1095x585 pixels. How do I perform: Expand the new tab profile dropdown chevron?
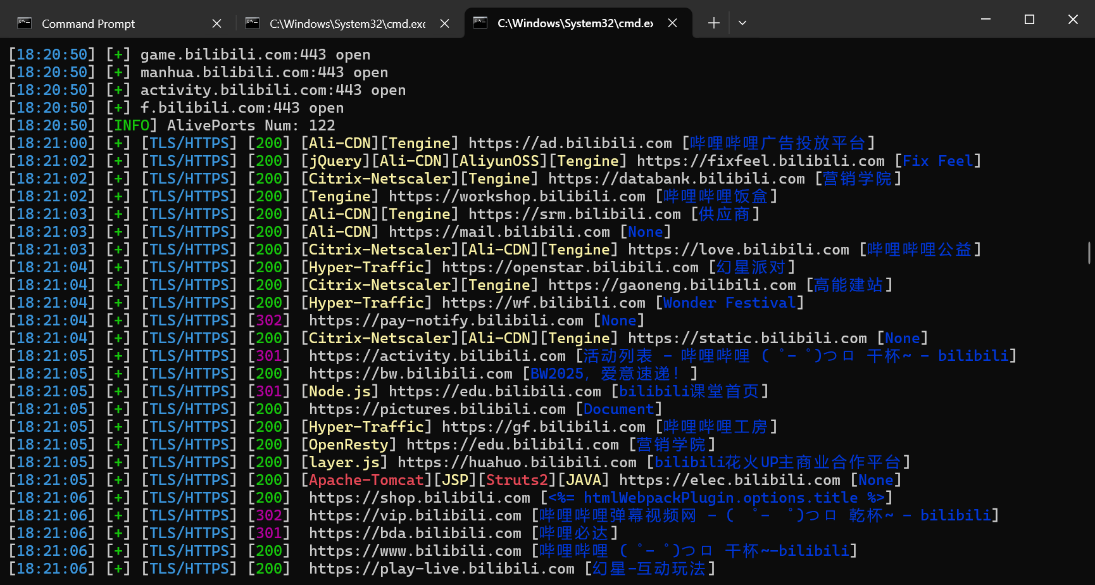(x=742, y=23)
